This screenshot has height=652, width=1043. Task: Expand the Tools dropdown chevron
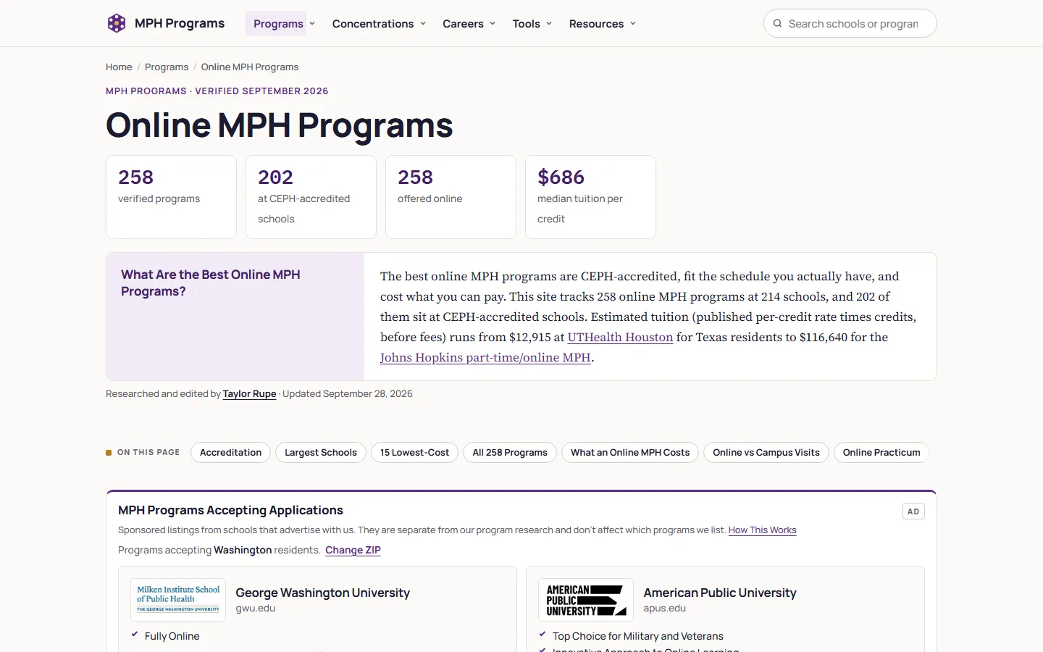click(x=549, y=23)
